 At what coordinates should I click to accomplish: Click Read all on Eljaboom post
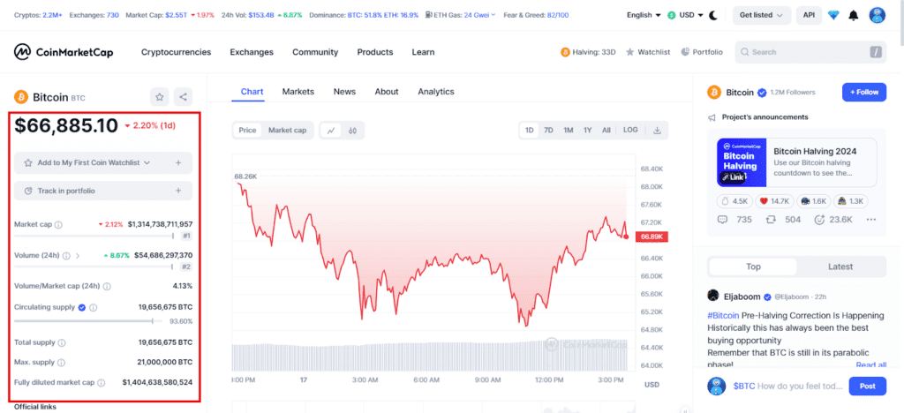tap(871, 365)
